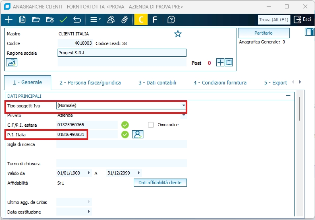Image resolution: width=315 pixels, height=220 pixels.
Task: Open the help question mark icon
Action: tap(171, 20)
